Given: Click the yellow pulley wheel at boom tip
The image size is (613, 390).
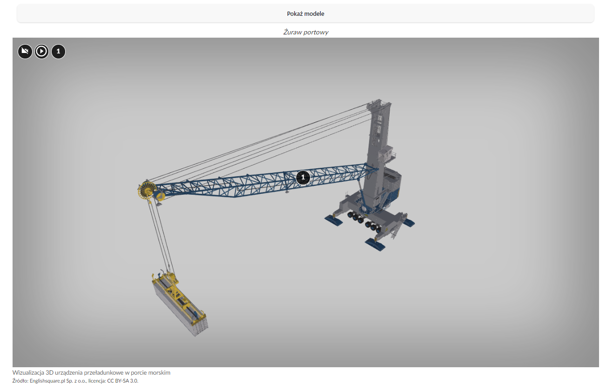Looking at the screenshot, I should click(x=147, y=191).
